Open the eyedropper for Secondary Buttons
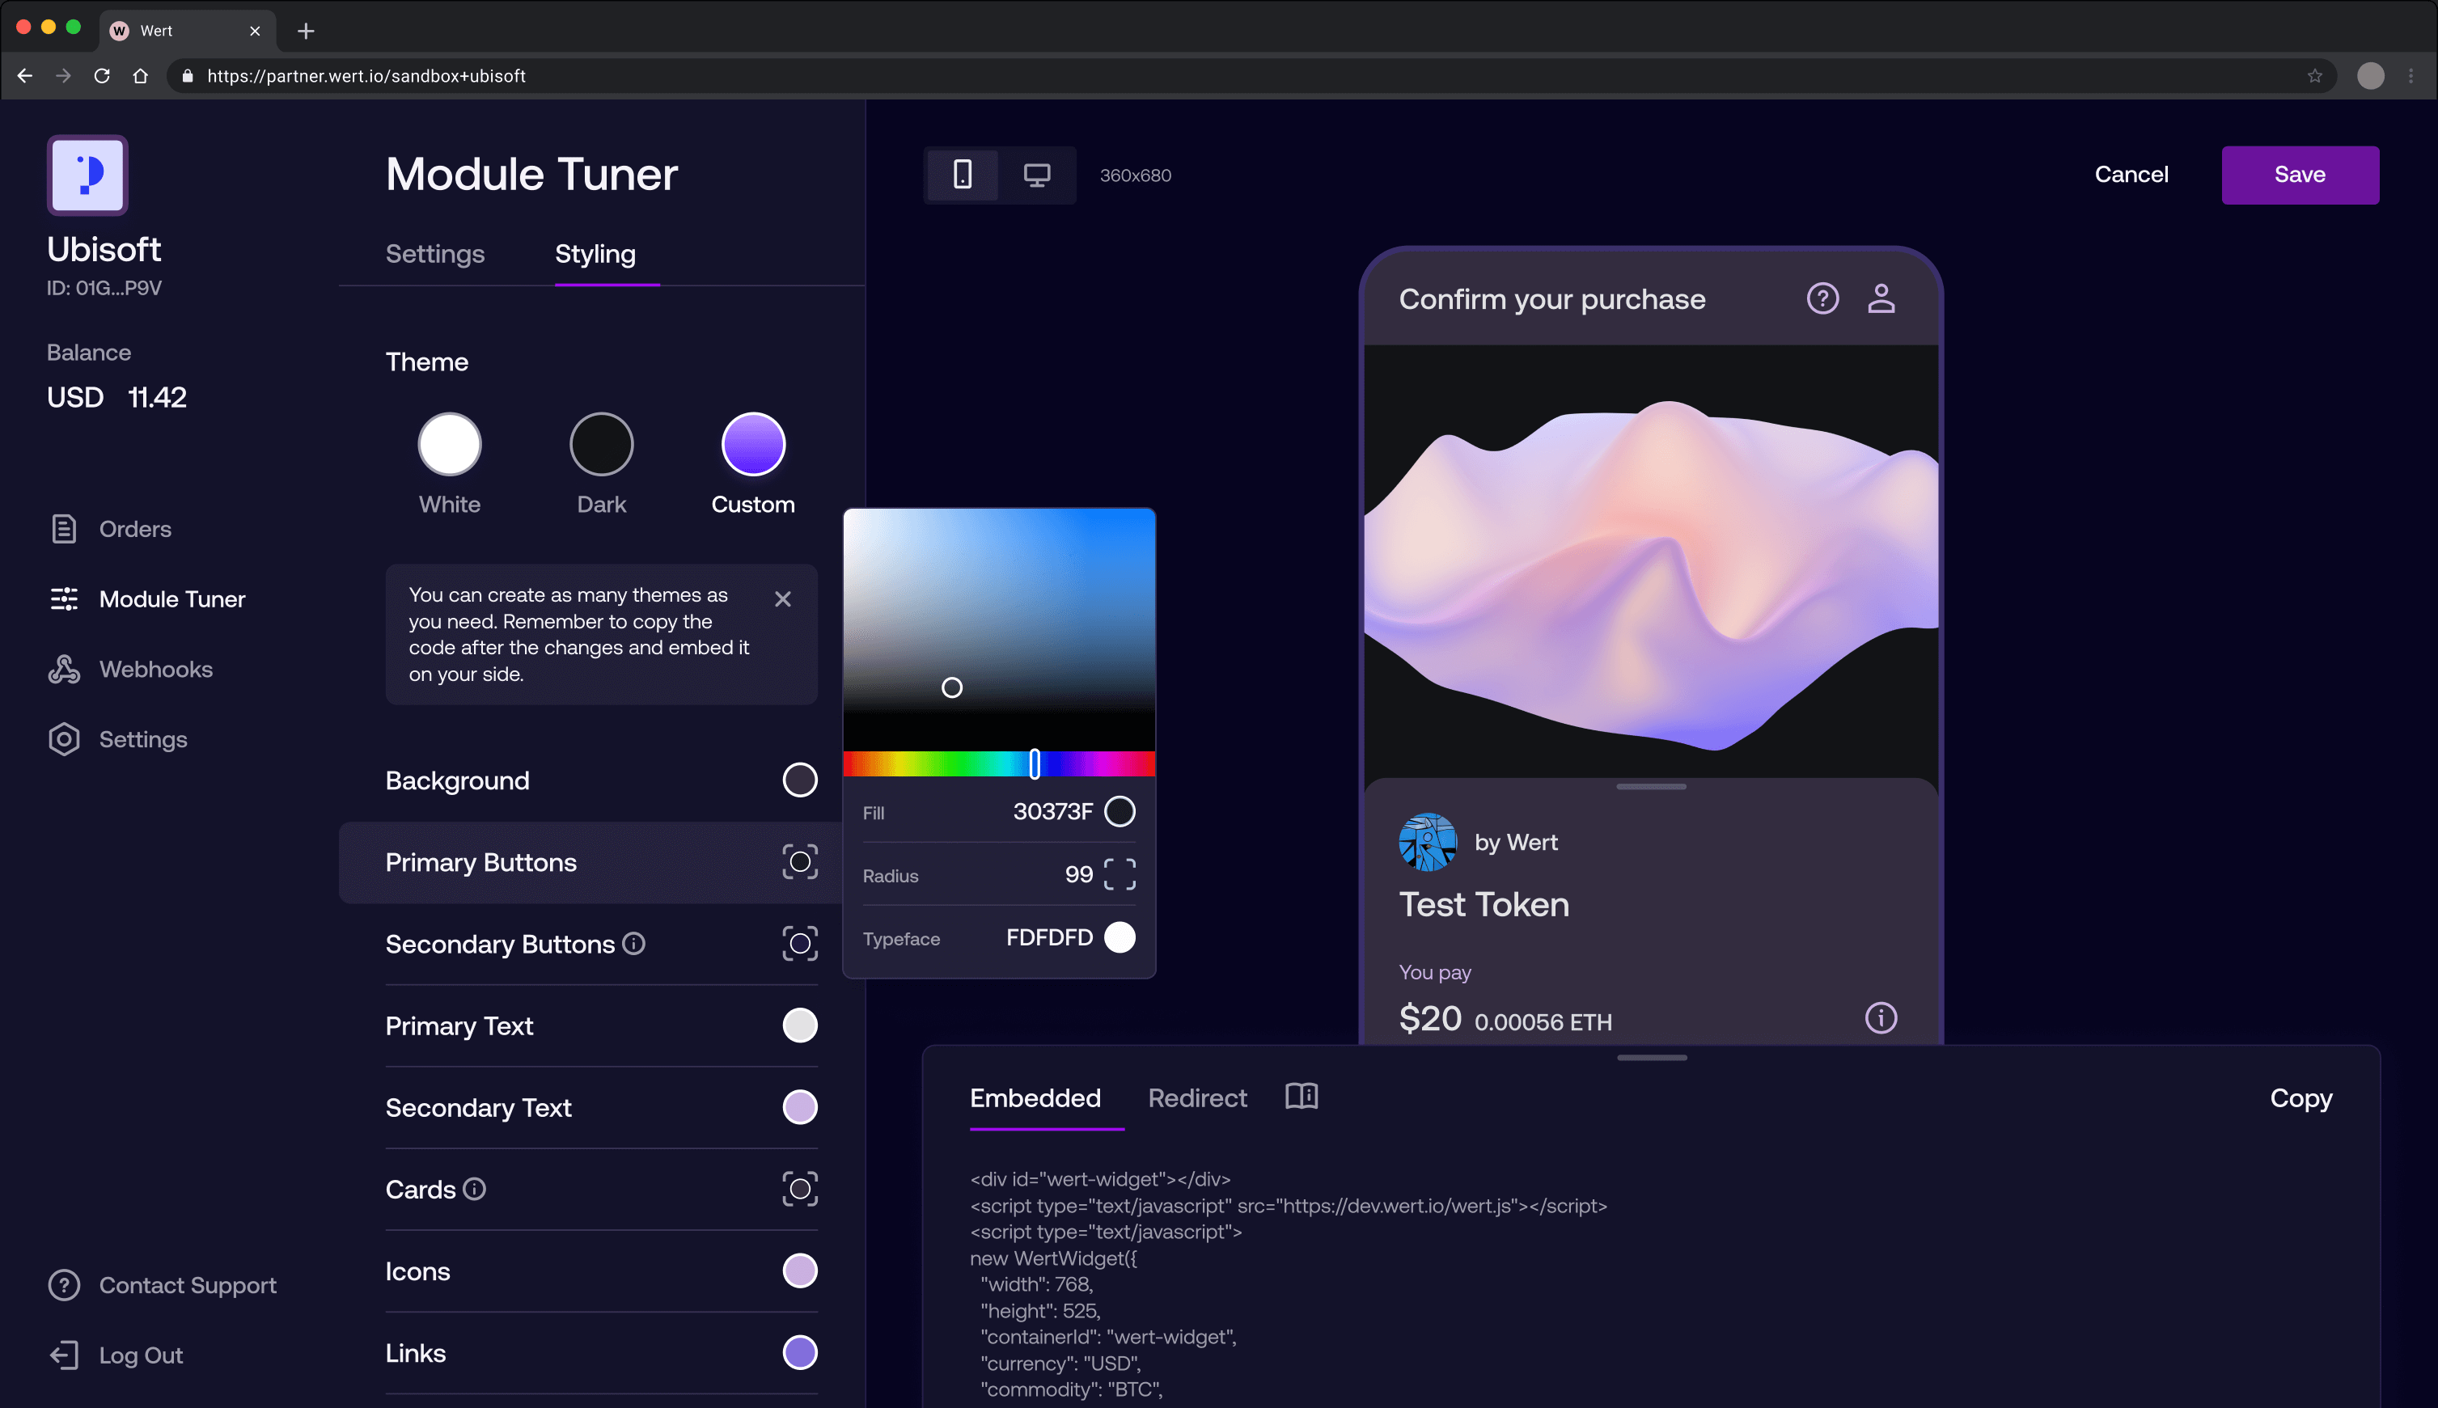The width and height of the screenshot is (2438, 1408). click(x=799, y=944)
